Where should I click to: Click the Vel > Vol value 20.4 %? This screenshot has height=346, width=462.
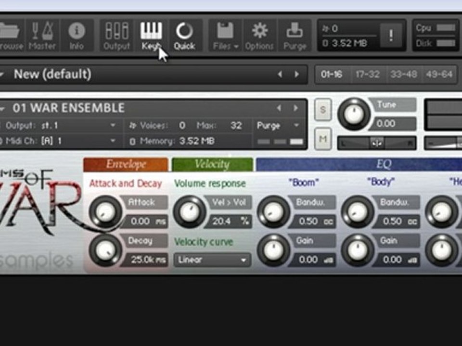[229, 221]
